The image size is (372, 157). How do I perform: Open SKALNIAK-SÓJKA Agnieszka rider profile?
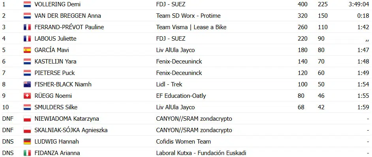[71, 130]
